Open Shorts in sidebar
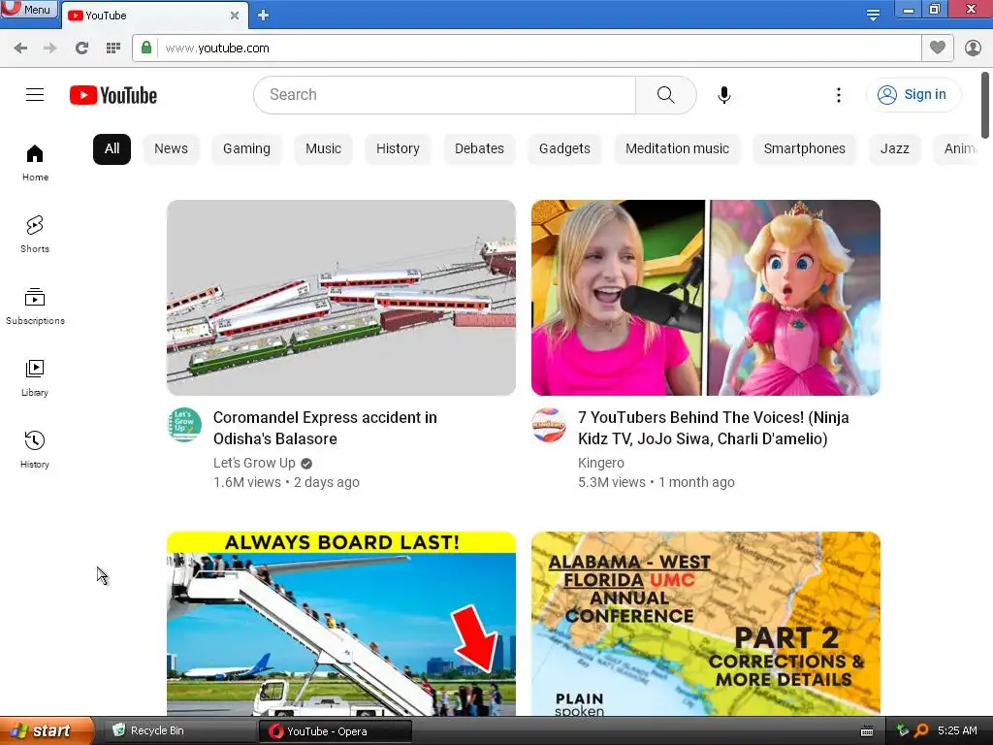This screenshot has width=993, height=745. tap(35, 235)
